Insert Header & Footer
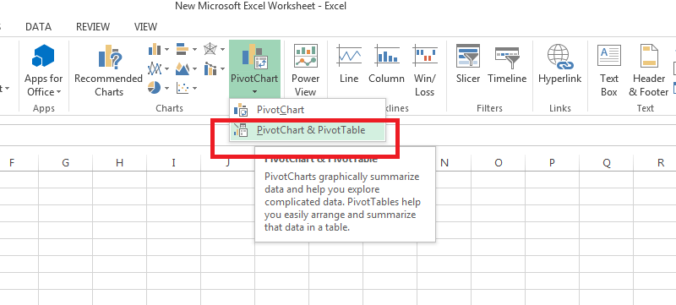Screen dimensions: 676x305 [x=648, y=70]
